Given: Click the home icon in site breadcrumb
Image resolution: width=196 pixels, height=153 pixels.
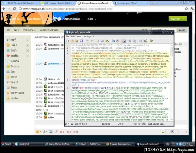Looking at the screenshot, I should click(8, 30).
